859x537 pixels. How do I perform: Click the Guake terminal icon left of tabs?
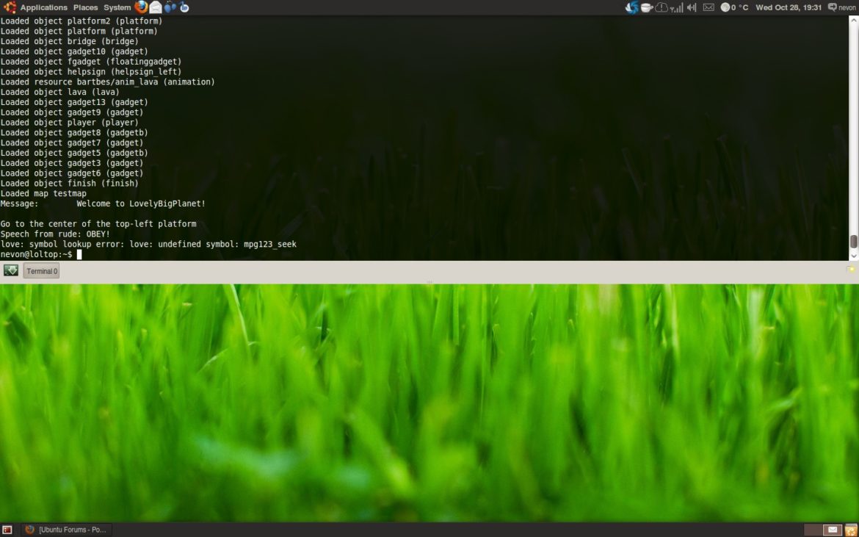(x=10, y=270)
